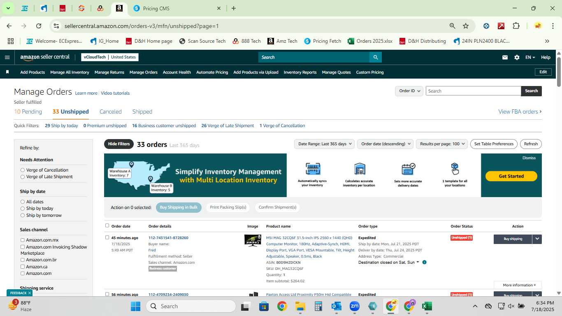The image size is (562, 316).
Task: Tick the select-all orders checkbox in header
Action: pyautogui.click(x=107, y=225)
